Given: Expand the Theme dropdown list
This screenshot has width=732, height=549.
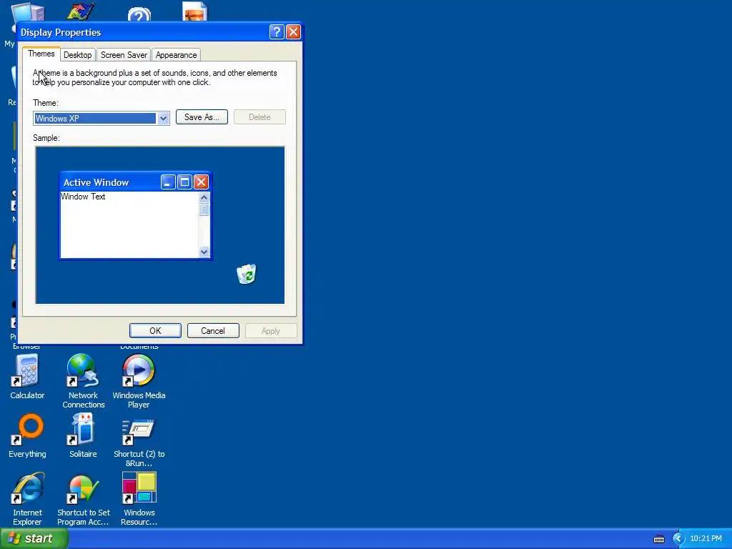Looking at the screenshot, I should tap(163, 119).
